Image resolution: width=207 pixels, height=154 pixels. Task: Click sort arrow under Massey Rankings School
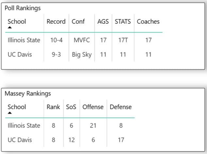(x=10, y=113)
